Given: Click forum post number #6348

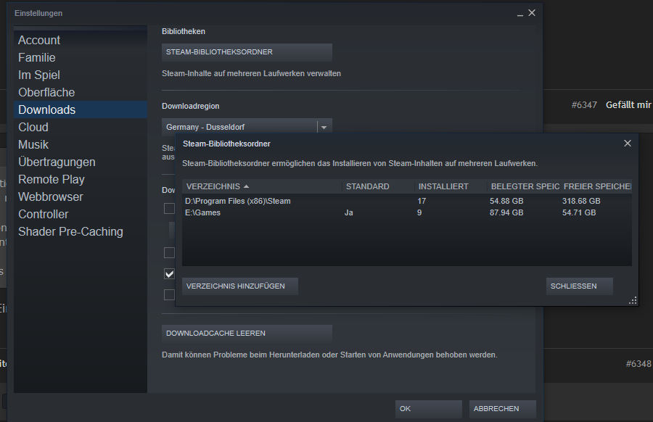Looking at the screenshot, I should click(x=638, y=364).
